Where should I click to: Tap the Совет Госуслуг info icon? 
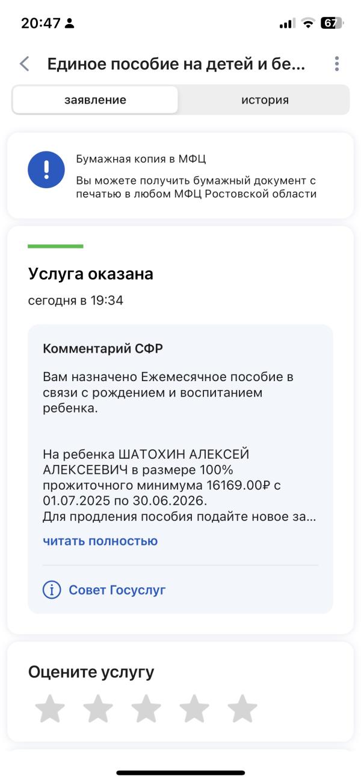pos(52,590)
